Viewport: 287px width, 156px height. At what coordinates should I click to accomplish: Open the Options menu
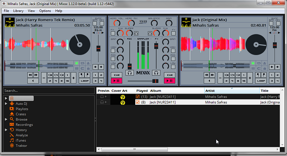(45, 11)
